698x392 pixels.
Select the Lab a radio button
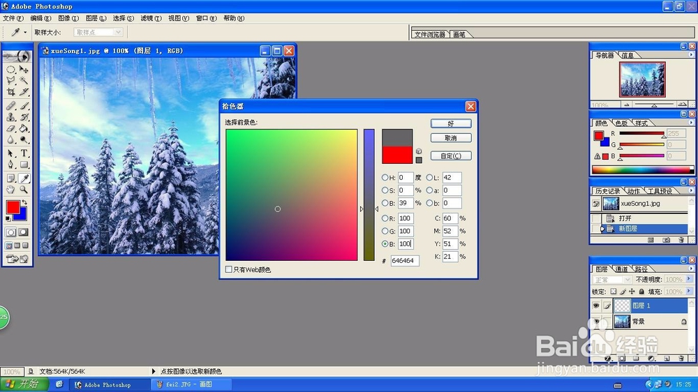429,190
